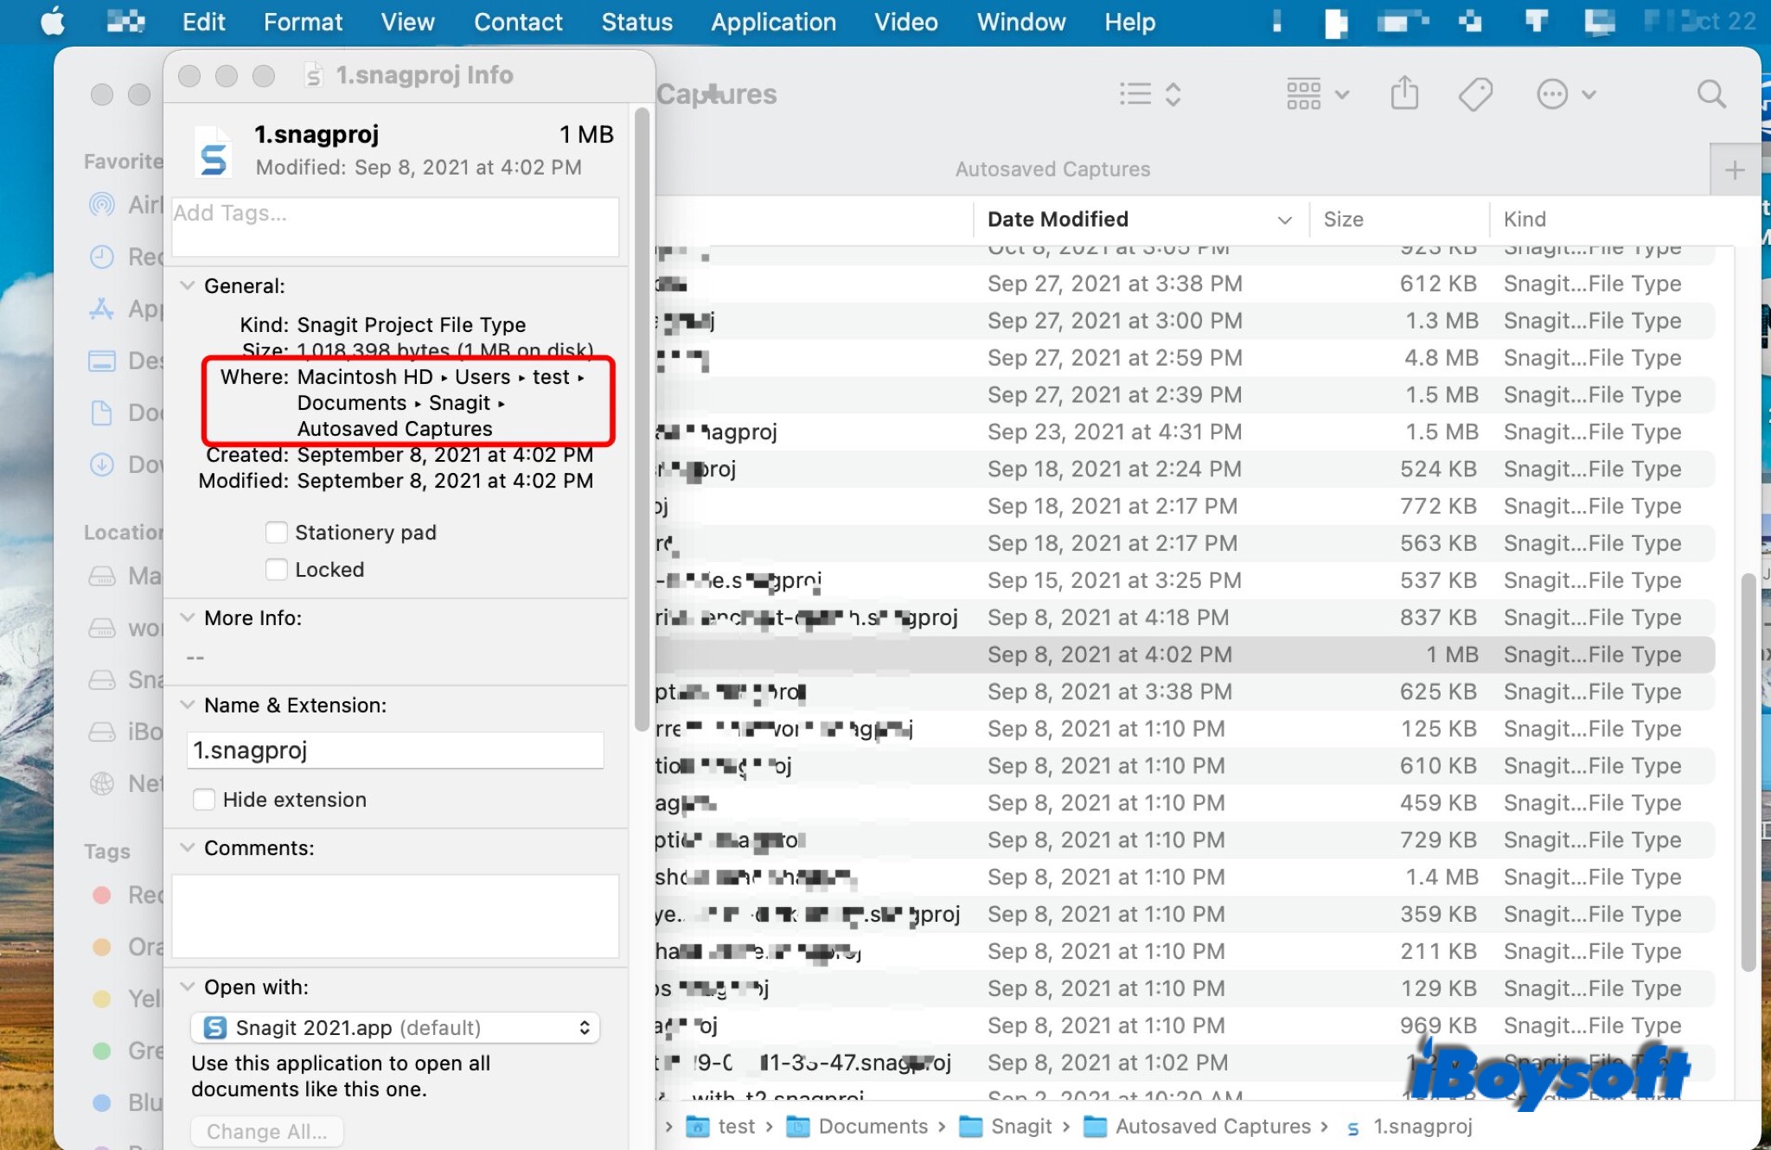
Task: Open the Window menu in menu bar
Action: 1021,22
